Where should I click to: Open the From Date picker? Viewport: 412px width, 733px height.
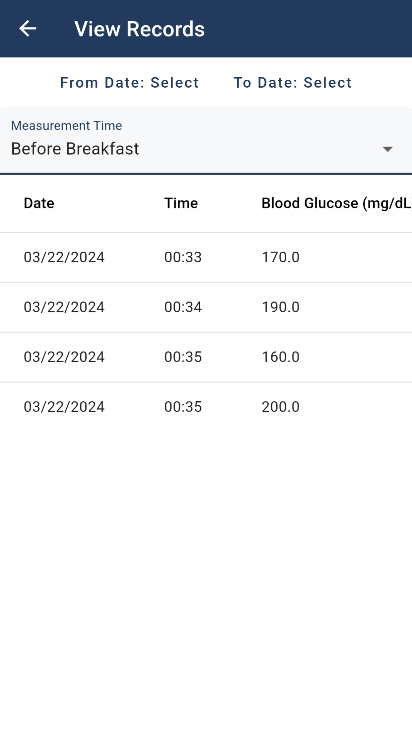tap(129, 83)
